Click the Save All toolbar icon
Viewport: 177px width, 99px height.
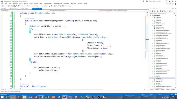(16, 6)
